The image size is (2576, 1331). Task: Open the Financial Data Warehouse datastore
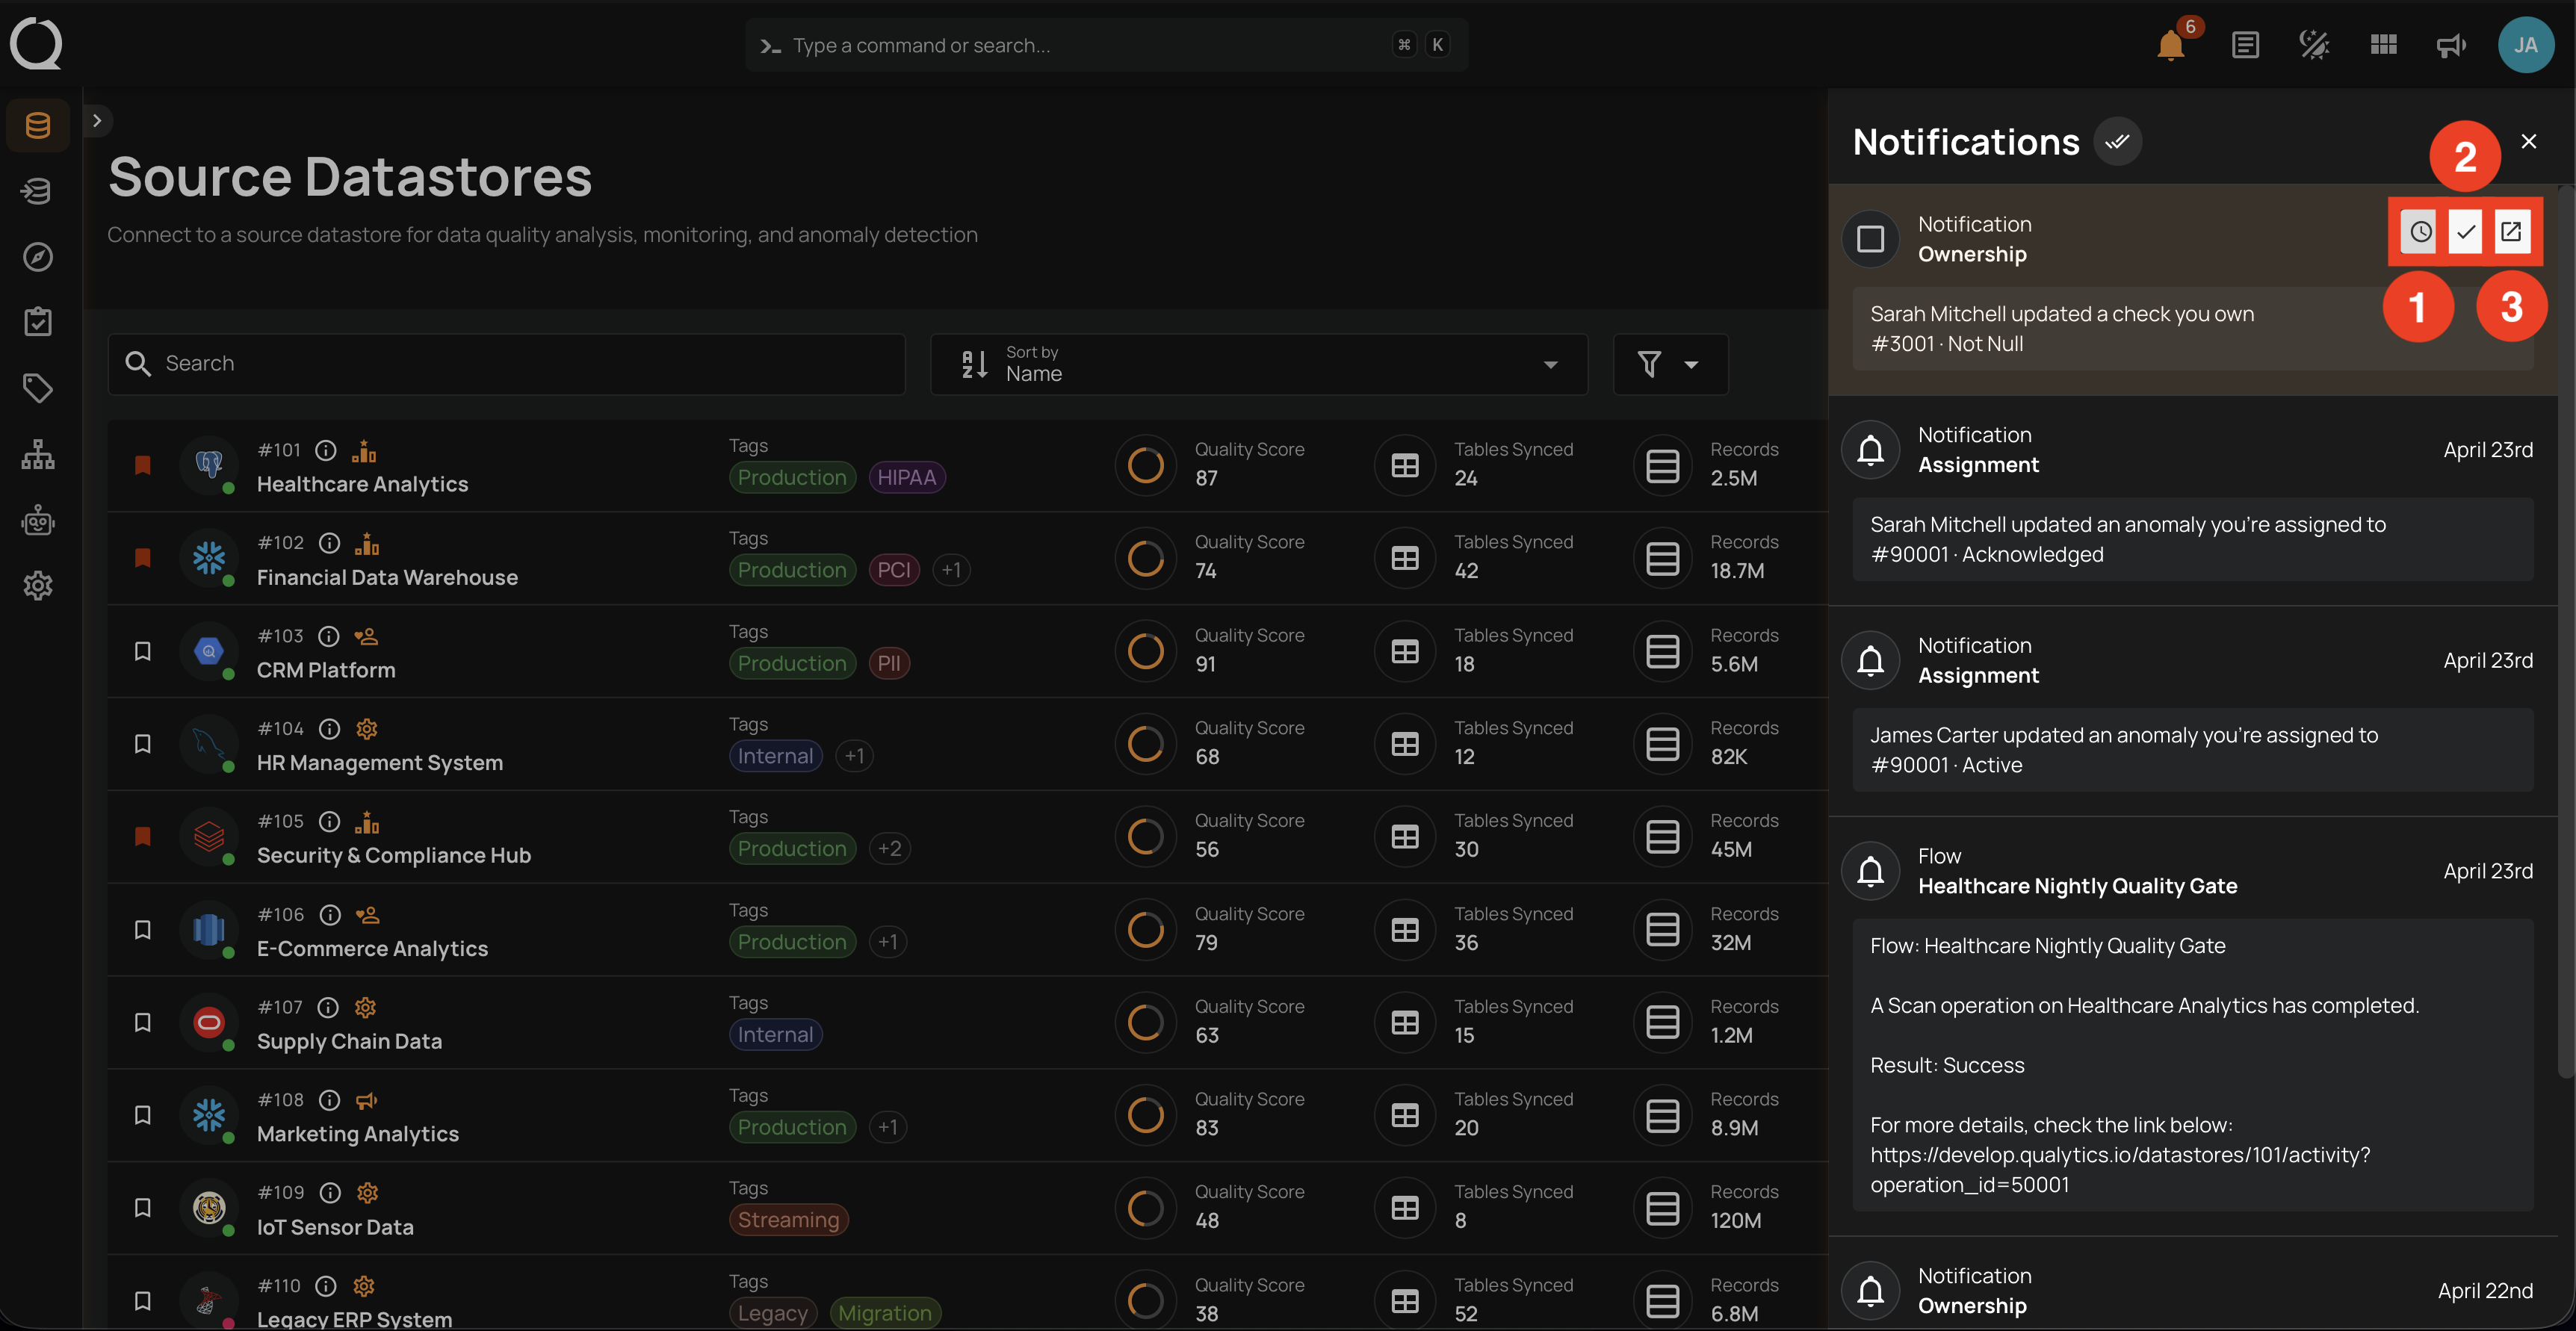[x=387, y=577]
